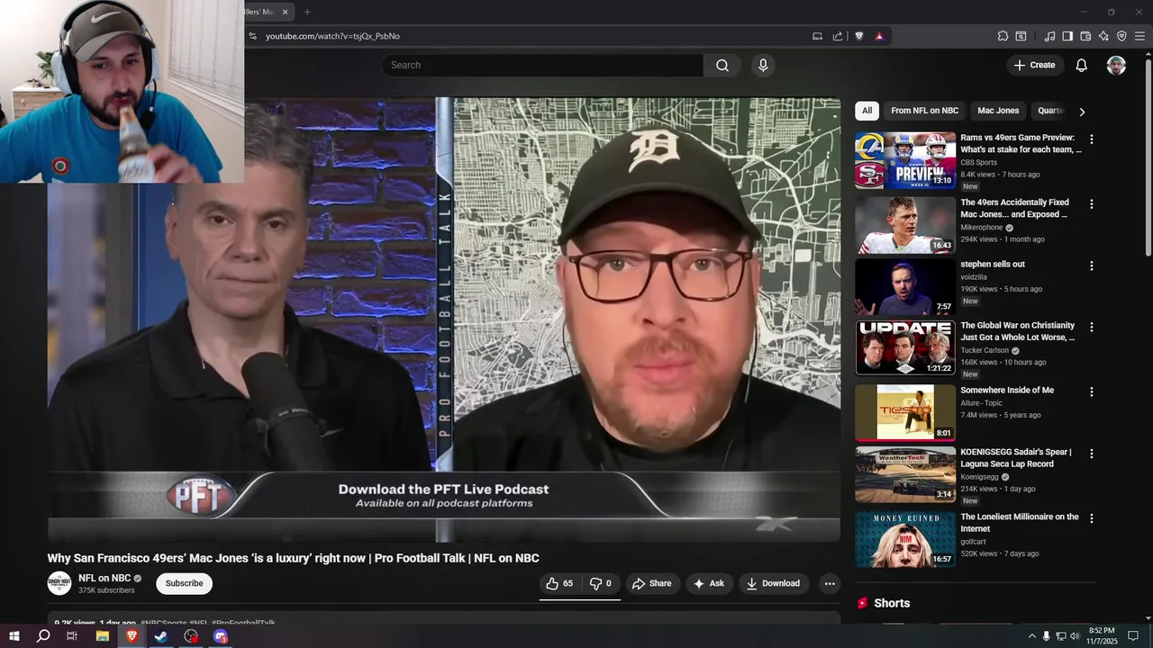Open YouTube notifications bell

tap(1081, 65)
